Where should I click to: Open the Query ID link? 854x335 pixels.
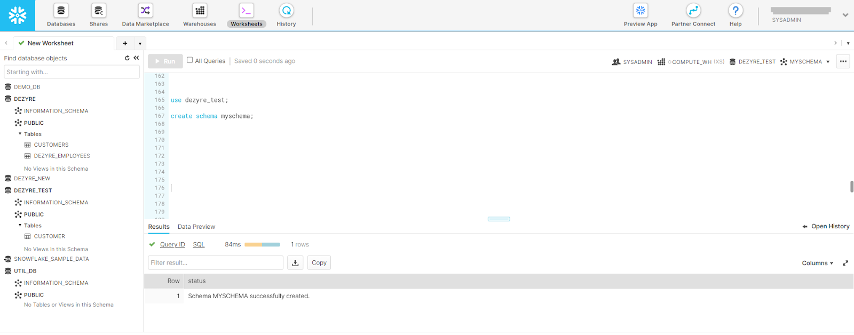click(x=172, y=244)
